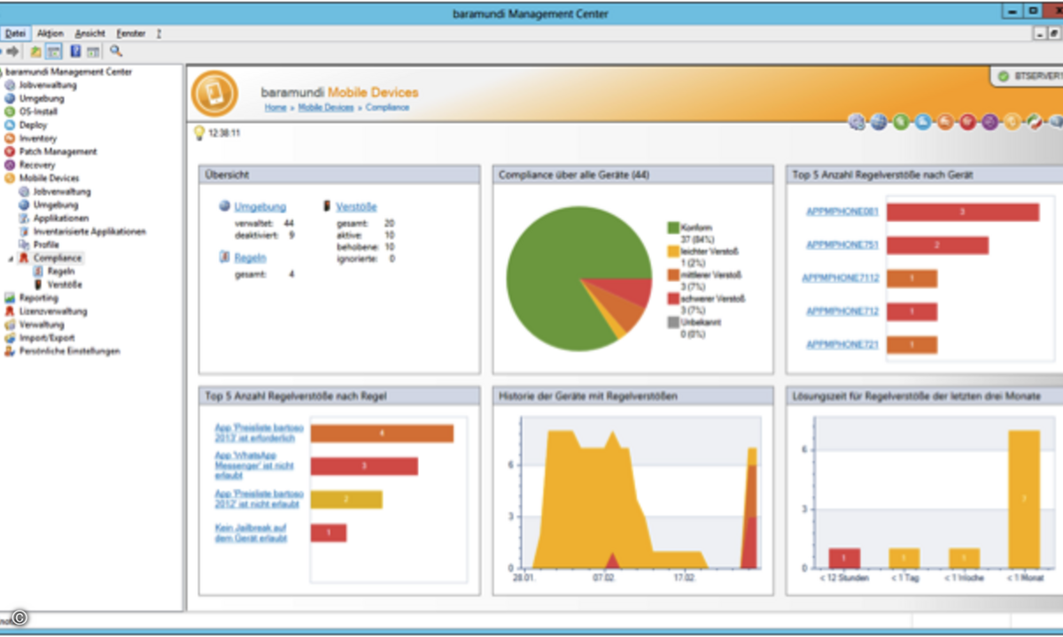The height and width of the screenshot is (637, 1063).
Task: Select top-level Jobverwaltung in the tree
Action: pos(48,85)
